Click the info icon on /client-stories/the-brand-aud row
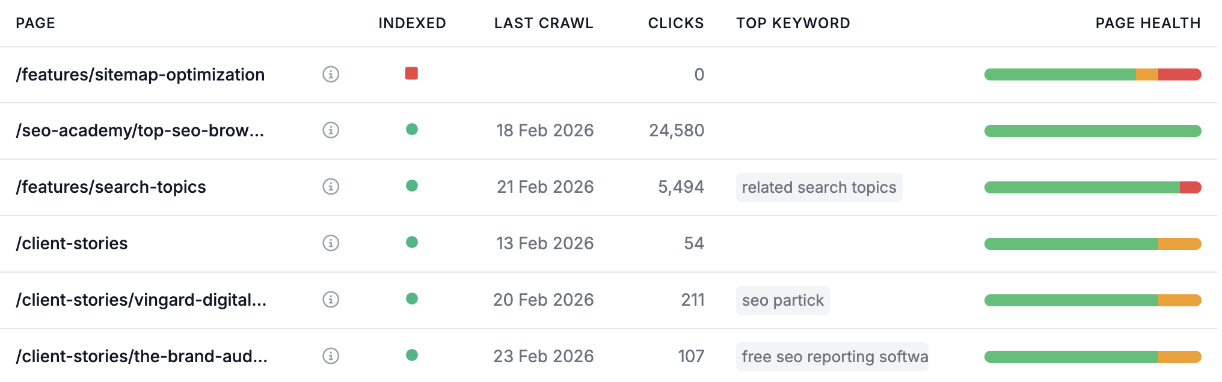This screenshot has height=382, width=1222. [x=331, y=356]
